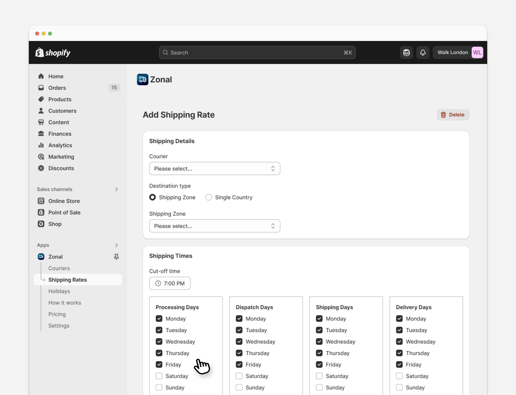Collapse the Apps section
Viewport: 516px width, 395px height.
pos(116,245)
